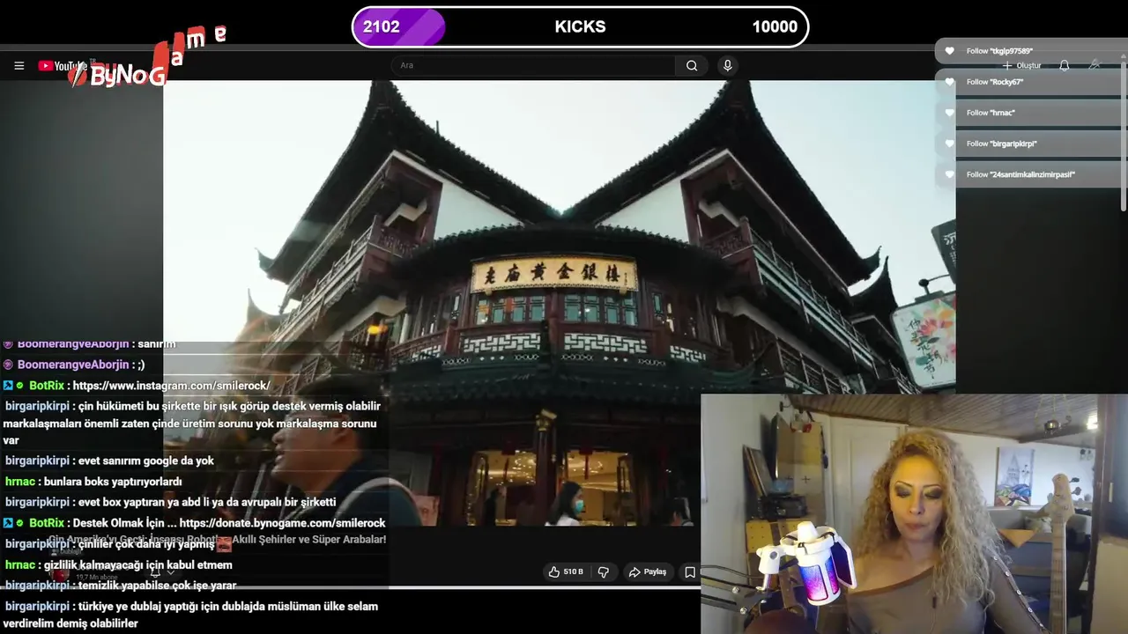Activate voice search microphone icon
This screenshot has height=634, width=1128.
coord(727,65)
